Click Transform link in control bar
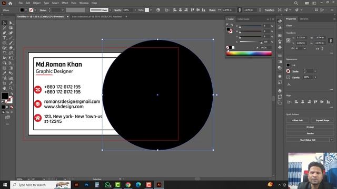This screenshot has width=337, height=189. (270, 10)
